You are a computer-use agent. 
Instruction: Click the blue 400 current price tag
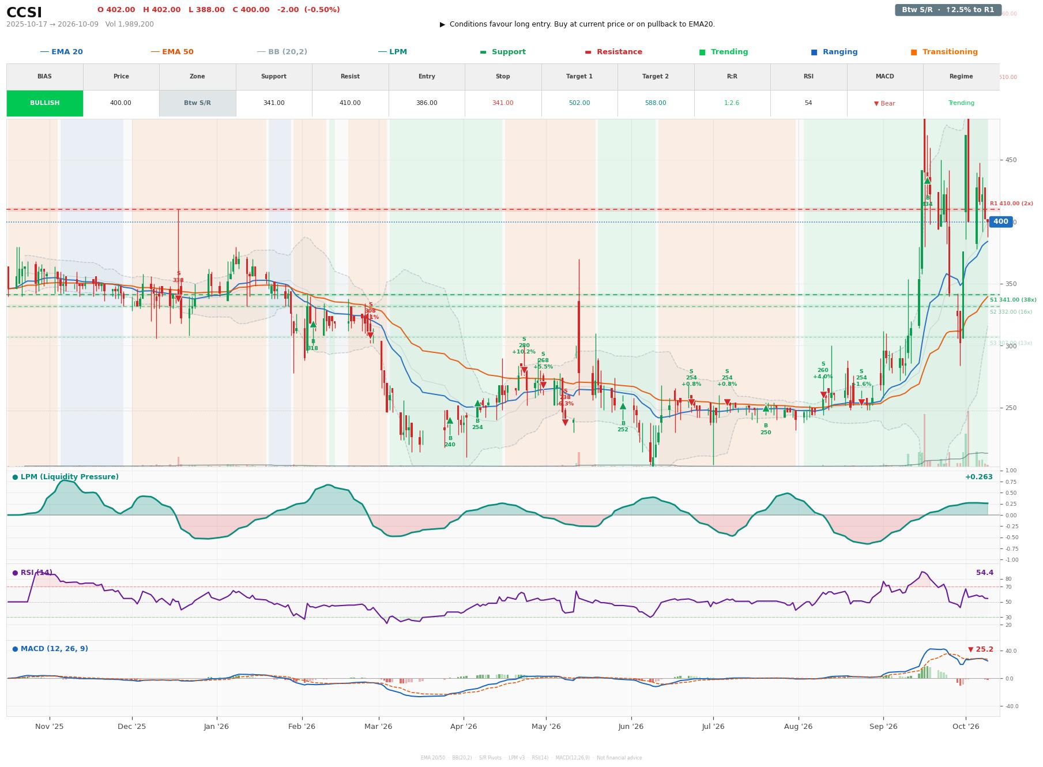click(x=1001, y=221)
